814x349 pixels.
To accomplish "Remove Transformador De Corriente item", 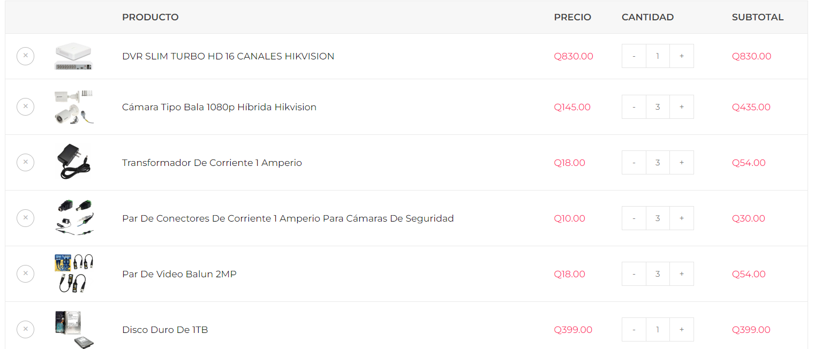I will [x=25, y=163].
